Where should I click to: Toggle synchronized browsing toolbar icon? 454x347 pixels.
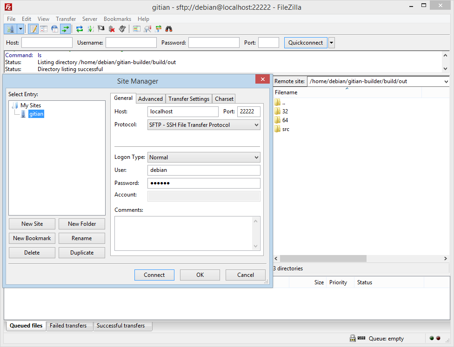click(158, 29)
